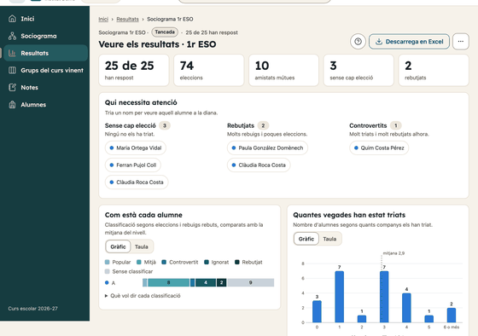Click the bar for 0 elections
This screenshot has width=478, height=336.
(x=317, y=311)
